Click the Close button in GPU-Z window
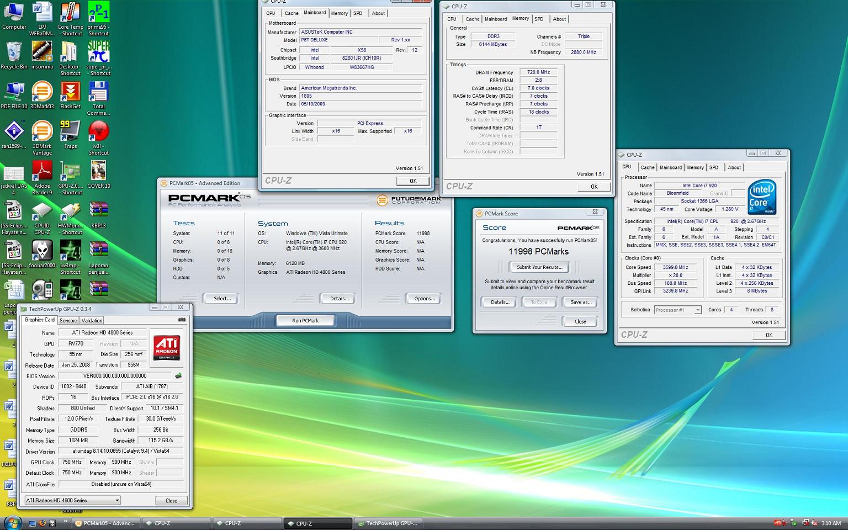The height and width of the screenshot is (530, 848). 171,501
